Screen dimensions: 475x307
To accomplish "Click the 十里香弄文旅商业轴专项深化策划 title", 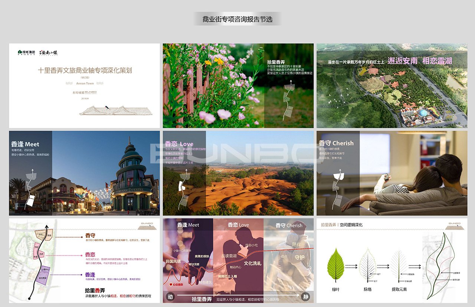I will point(85,70).
